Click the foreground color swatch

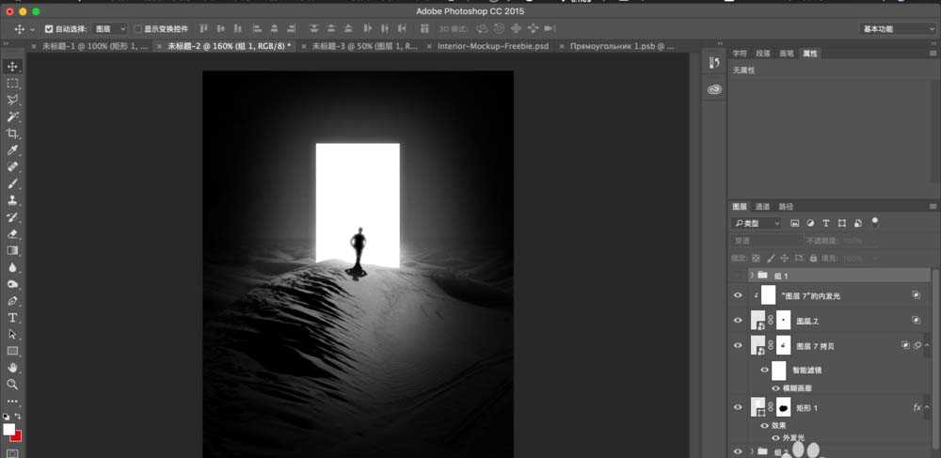(9, 430)
